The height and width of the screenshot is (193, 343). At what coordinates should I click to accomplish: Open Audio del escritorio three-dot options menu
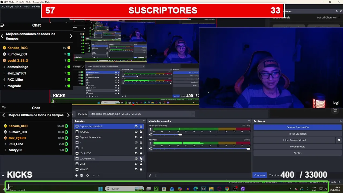point(150,130)
